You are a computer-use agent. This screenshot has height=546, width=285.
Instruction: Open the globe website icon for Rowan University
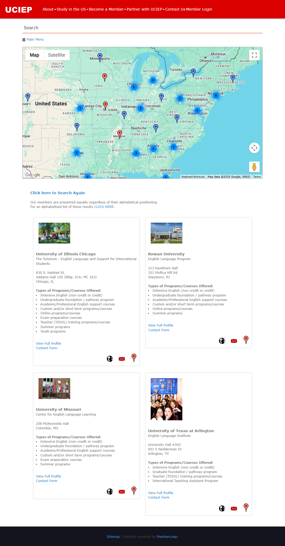pyautogui.click(x=222, y=341)
